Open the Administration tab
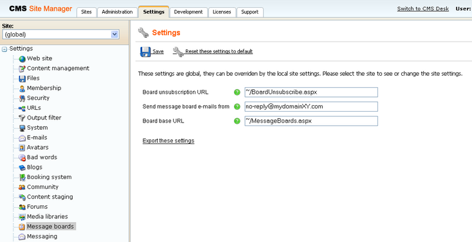472x242 pixels. 117,12
